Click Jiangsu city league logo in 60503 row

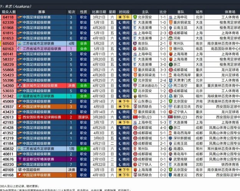[x=20, y=43]
